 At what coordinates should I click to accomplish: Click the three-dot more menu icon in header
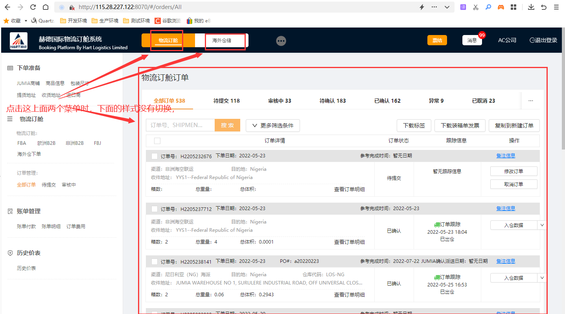[x=281, y=41]
